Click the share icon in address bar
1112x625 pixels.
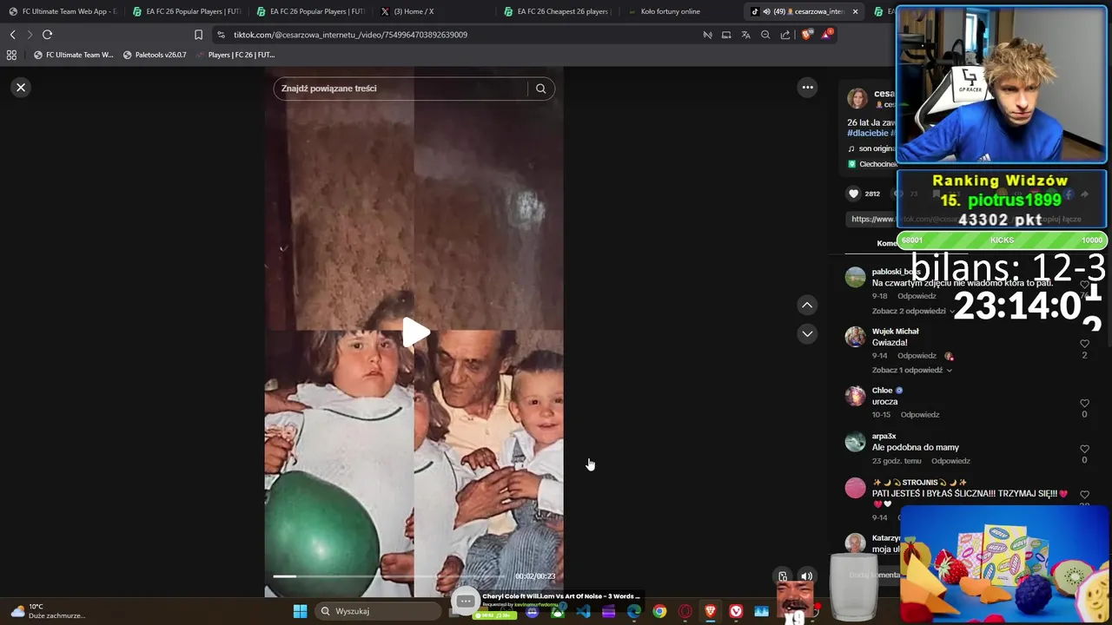pyautogui.click(x=785, y=35)
